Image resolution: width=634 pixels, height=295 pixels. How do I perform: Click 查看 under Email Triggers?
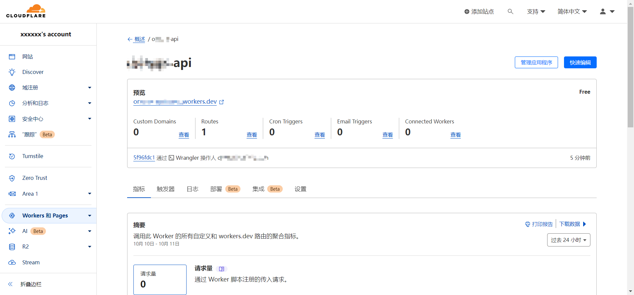388,135
